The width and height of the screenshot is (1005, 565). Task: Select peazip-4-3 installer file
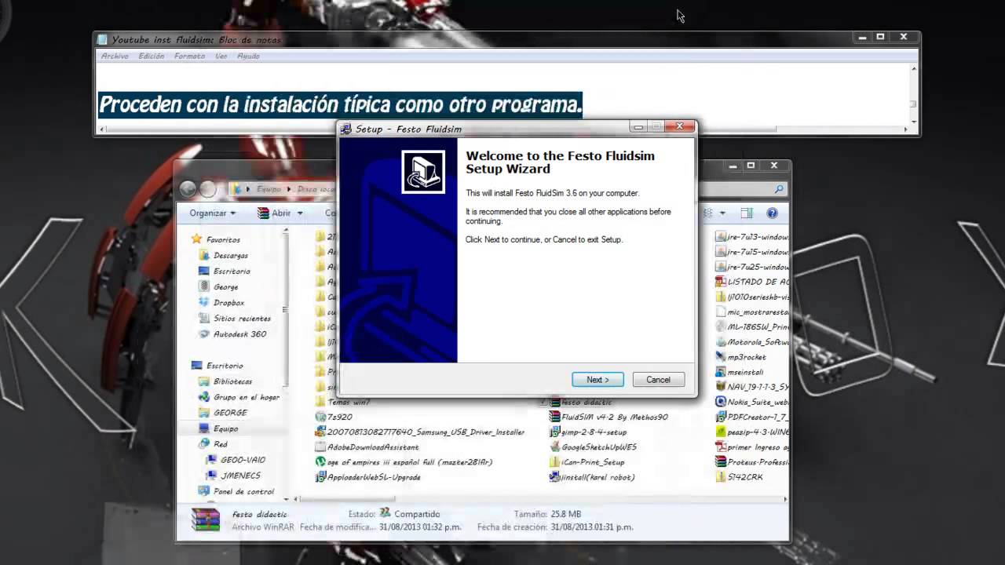tap(752, 432)
